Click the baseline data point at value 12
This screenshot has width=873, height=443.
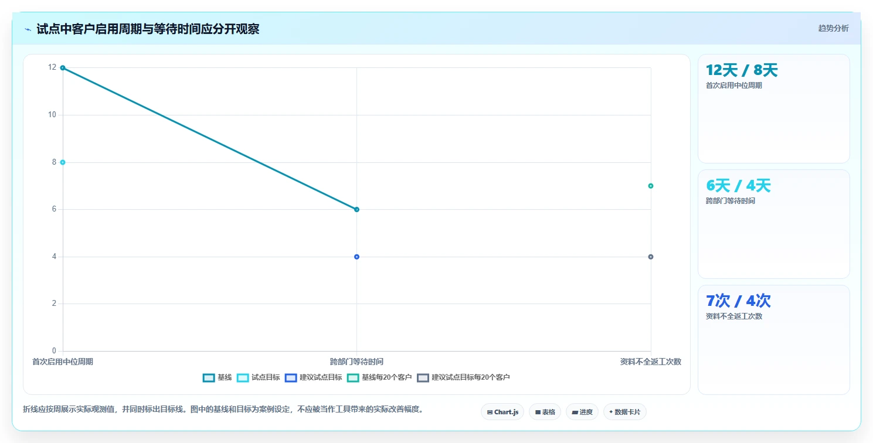point(63,68)
